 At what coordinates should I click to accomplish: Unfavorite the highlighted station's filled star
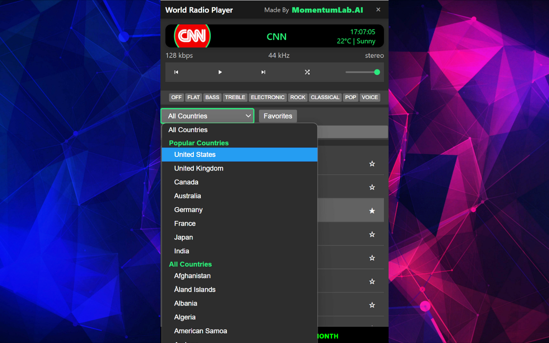(x=372, y=211)
